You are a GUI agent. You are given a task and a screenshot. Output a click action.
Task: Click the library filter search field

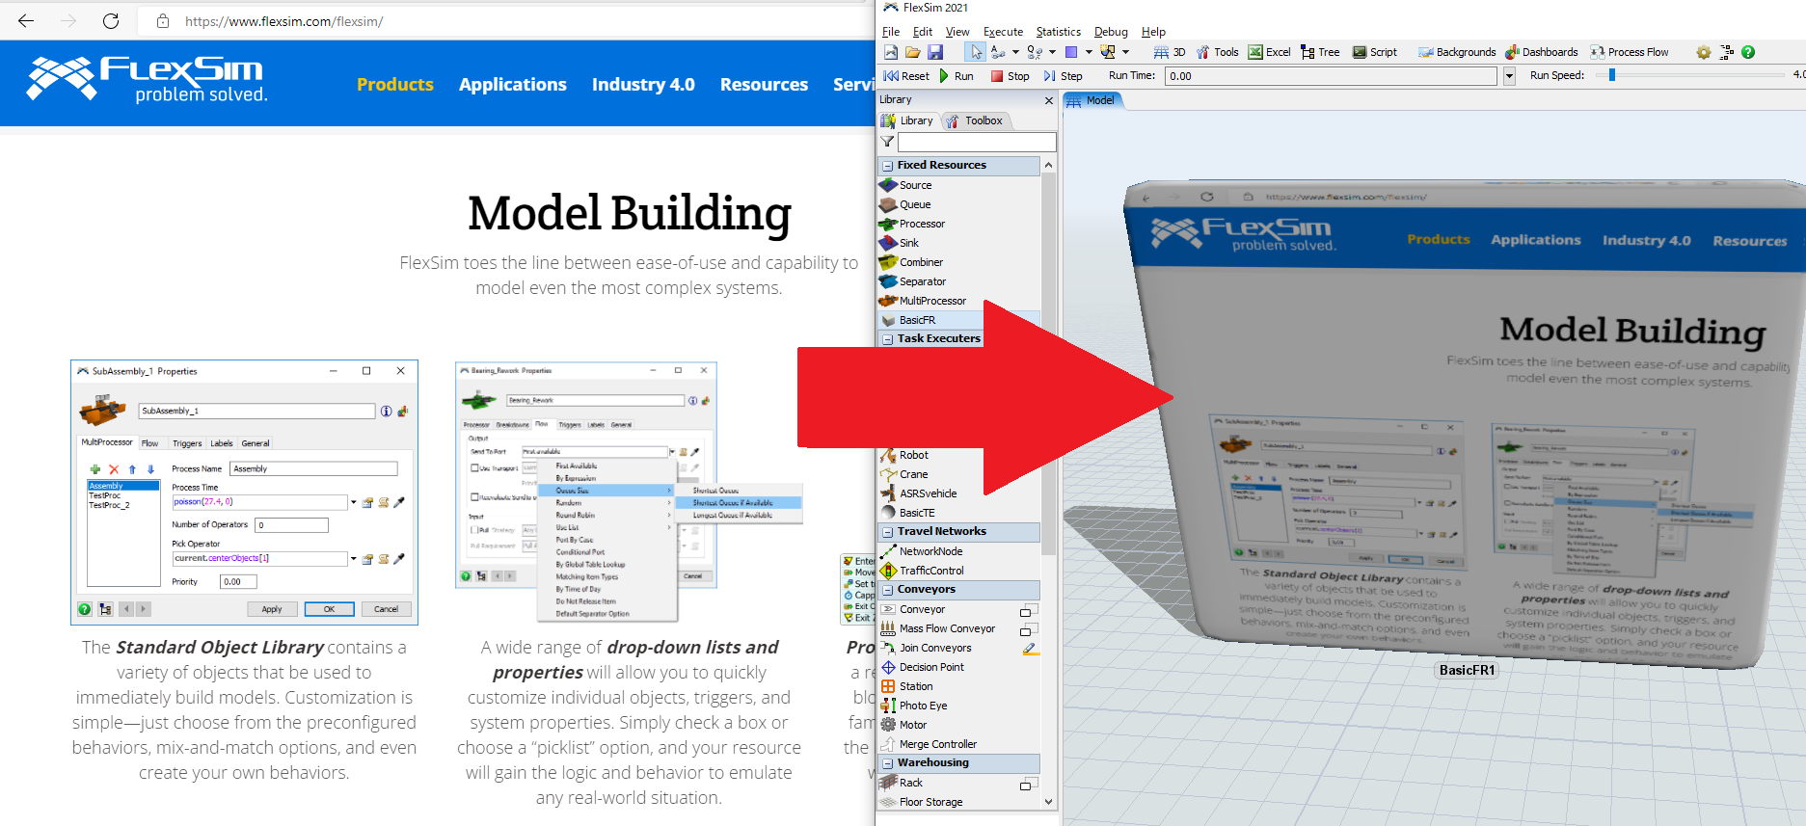pyautogui.click(x=976, y=143)
